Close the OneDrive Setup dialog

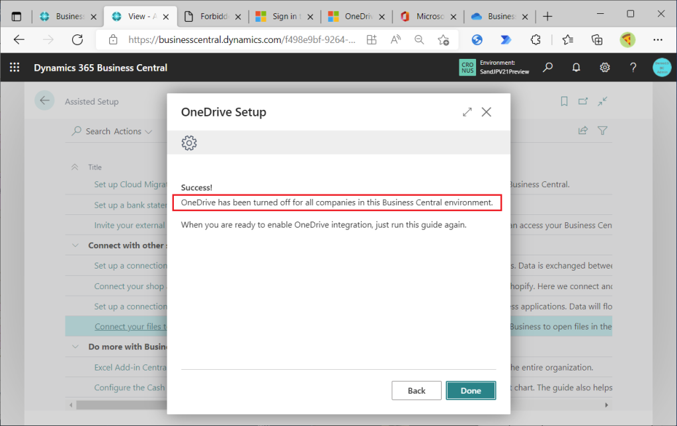486,112
